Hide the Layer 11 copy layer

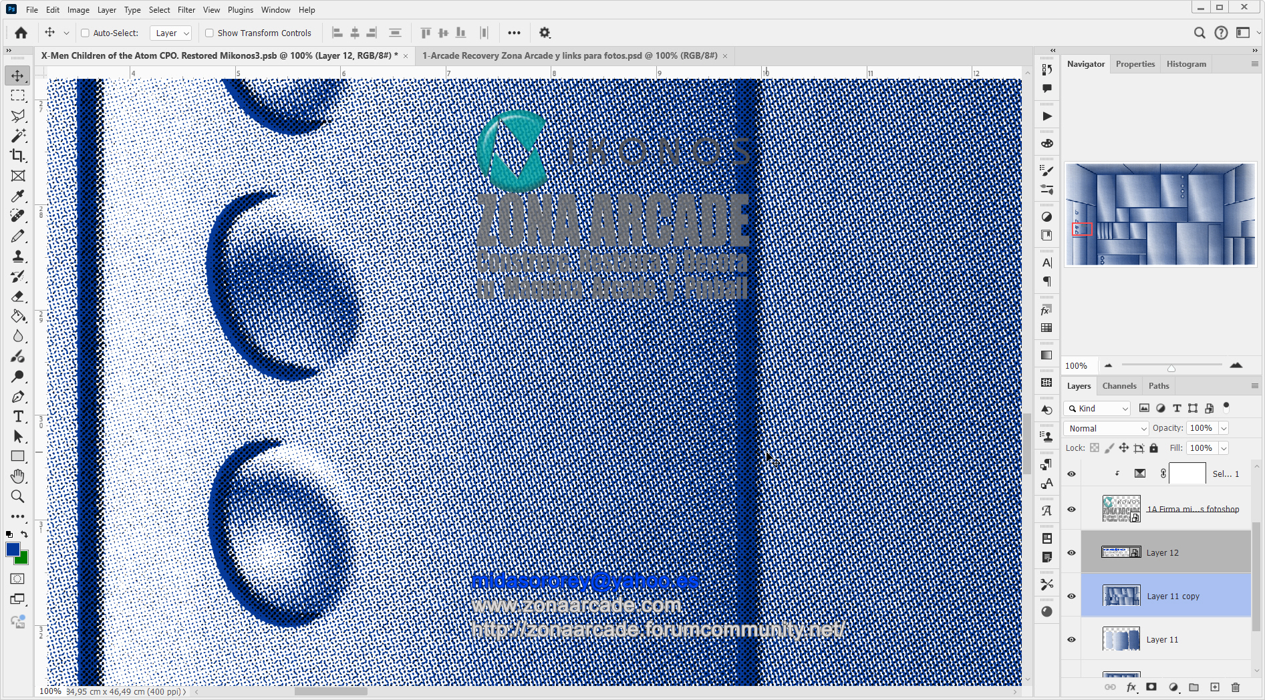coord(1071,596)
